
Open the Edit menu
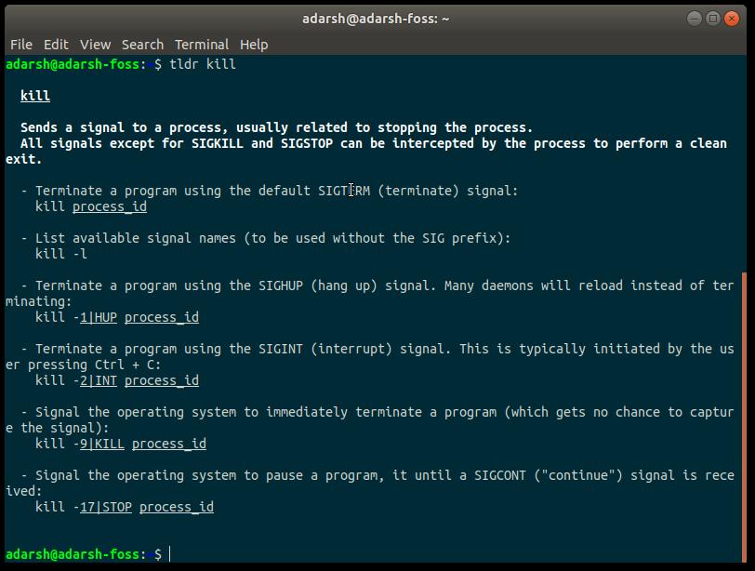click(x=57, y=44)
